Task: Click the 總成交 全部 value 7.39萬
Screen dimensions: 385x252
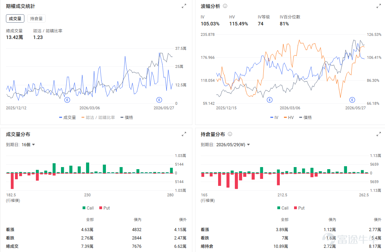Action: pyautogui.click(x=87, y=246)
